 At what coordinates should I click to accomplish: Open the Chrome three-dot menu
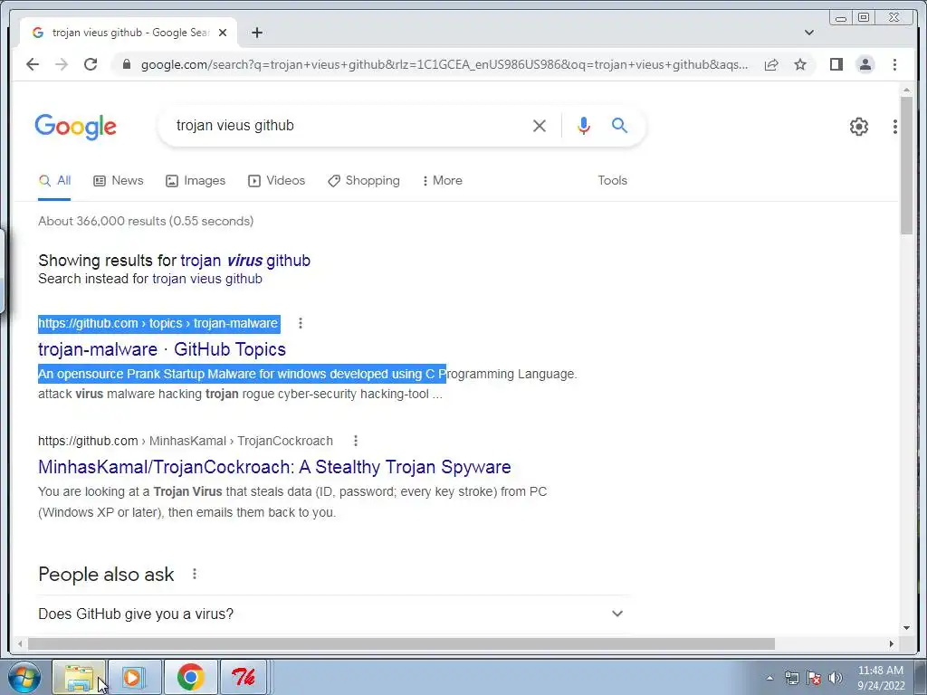(x=894, y=64)
